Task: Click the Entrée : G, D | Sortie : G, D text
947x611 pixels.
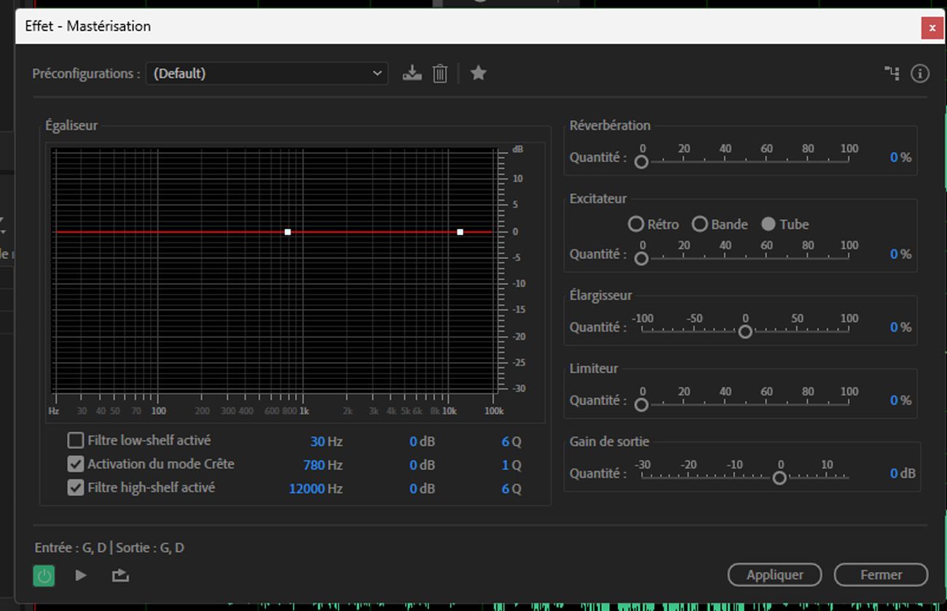Action: tap(109, 548)
